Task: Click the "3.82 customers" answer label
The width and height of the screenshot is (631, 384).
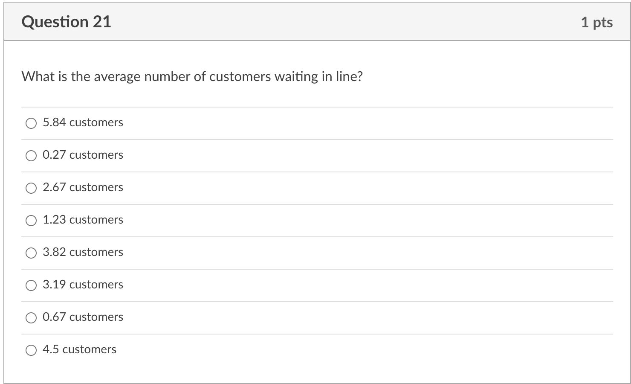Action: 83,252
